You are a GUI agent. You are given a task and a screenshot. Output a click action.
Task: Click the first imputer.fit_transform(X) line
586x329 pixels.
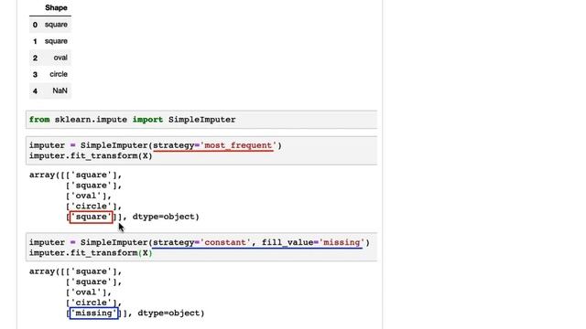91,156
